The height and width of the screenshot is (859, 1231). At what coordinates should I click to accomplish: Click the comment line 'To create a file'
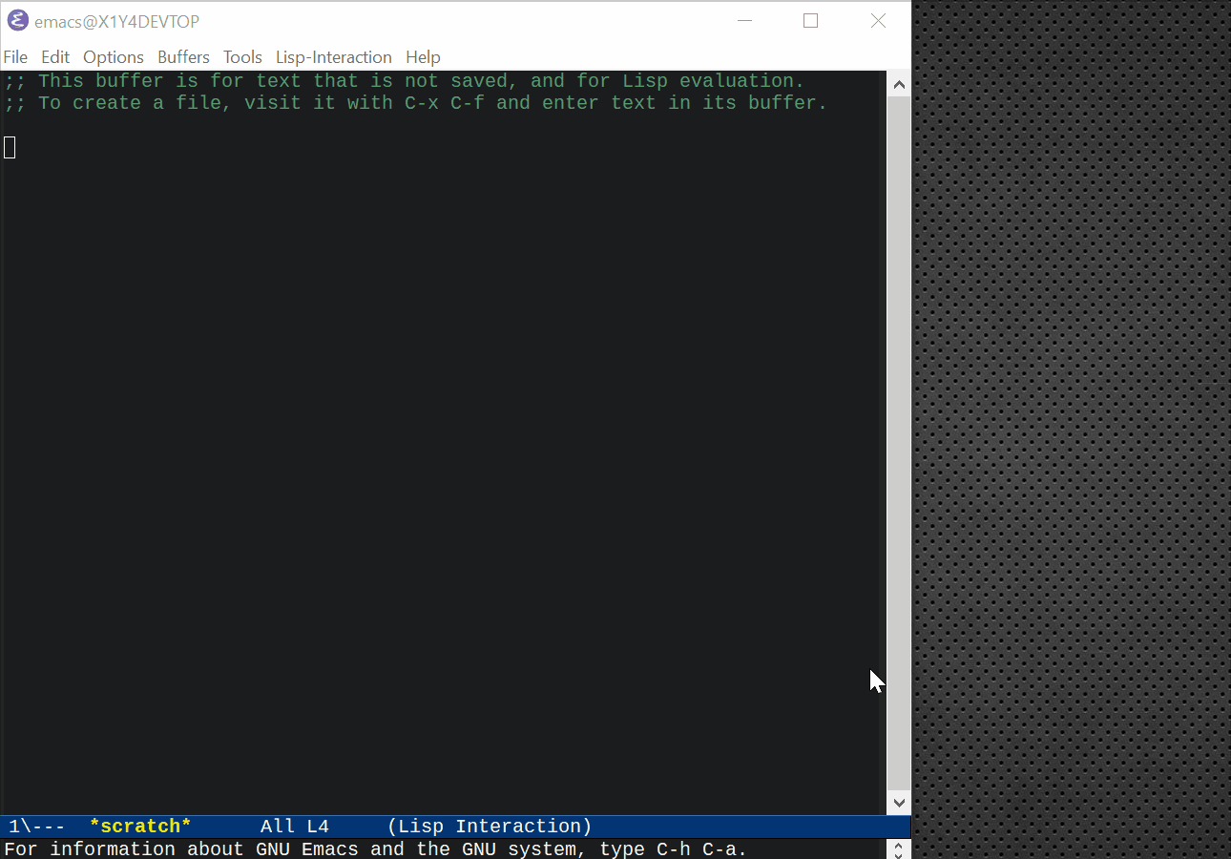click(416, 103)
